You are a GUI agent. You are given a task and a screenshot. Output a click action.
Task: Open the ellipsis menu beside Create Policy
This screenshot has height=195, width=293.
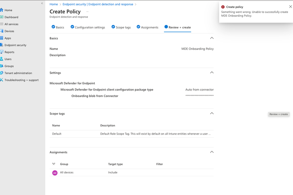tap(87, 12)
